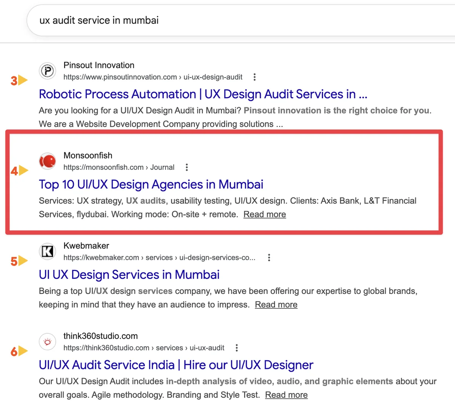Click the think360studio.com services URL breadcrumb
Viewport: 455px width, 419px height.
[144, 348]
